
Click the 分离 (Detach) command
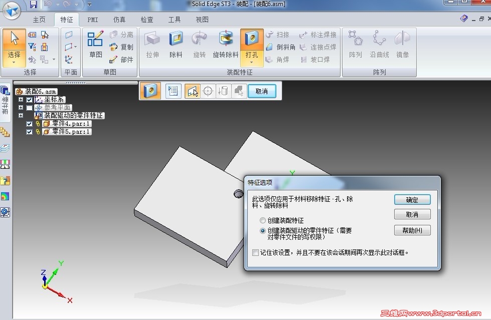coord(121,35)
